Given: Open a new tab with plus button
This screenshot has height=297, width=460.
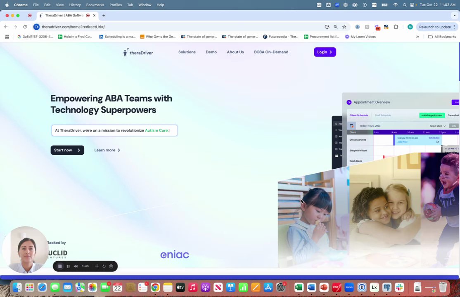Looking at the screenshot, I should (104, 16).
